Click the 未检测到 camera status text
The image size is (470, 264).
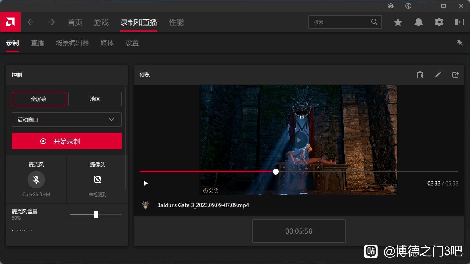pyautogui.click(x=98, y=195)
